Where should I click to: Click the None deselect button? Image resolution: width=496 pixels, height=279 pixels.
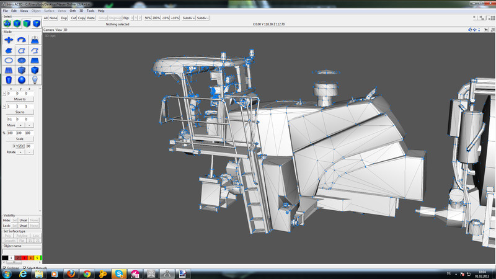pos(53,18)
